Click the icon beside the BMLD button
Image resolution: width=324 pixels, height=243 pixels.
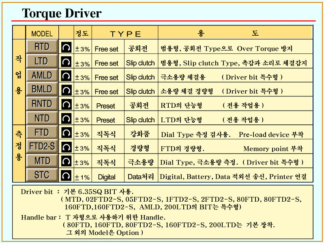coord(66,90)
